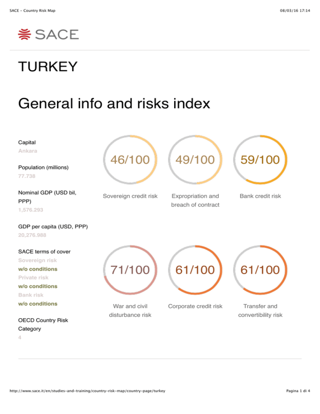Click the Sovereign credit risk label
The width and height of the screenshot is (320, 414).
(130, 196)
